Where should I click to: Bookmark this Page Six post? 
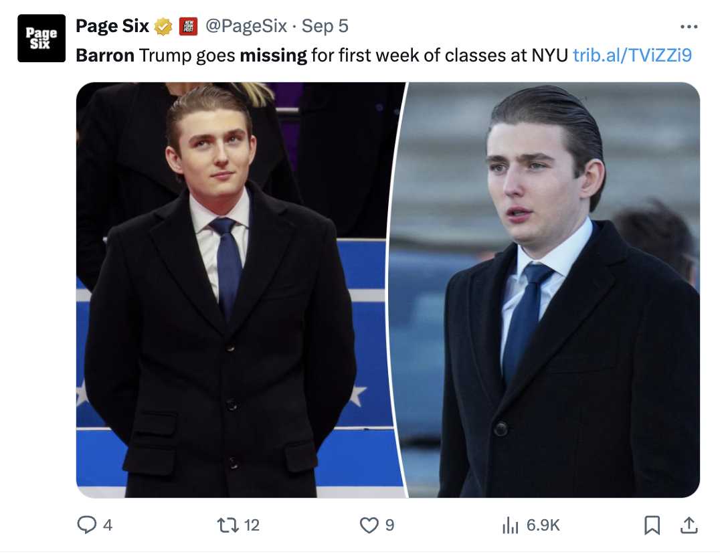(x=652, y=525)
